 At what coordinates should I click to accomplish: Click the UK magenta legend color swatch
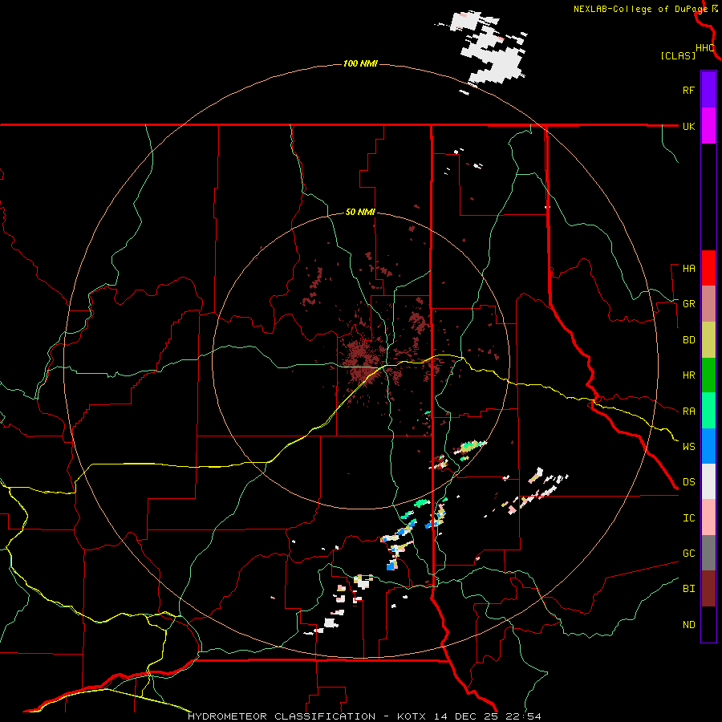coord(708,125)
